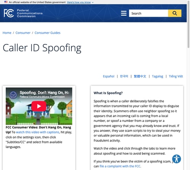Screen dimensions: 190x170
Task: Open the Consumer breadcrumb link
Action: click(x=23, y=33)
